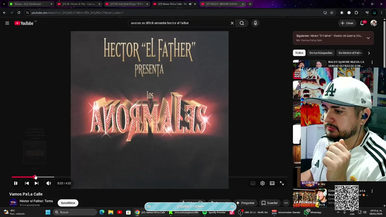The width and height of the screenshot is (386, 217).
Task: Open WhatsApp from the taskbar
Action: coord(313,212)
